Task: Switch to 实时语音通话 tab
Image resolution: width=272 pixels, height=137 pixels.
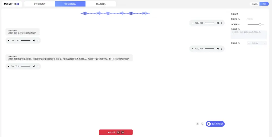Action: coord(70,4)
